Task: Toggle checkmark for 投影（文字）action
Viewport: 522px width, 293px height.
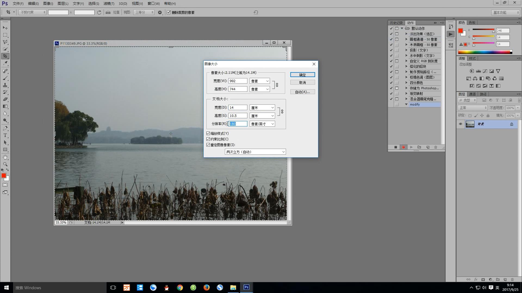Action: (391, 50)
